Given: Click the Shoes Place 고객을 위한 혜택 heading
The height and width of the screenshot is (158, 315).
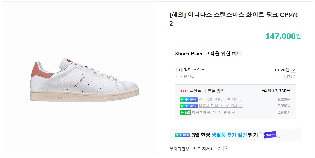Looking at the screenshot, I should click(208, 54).
